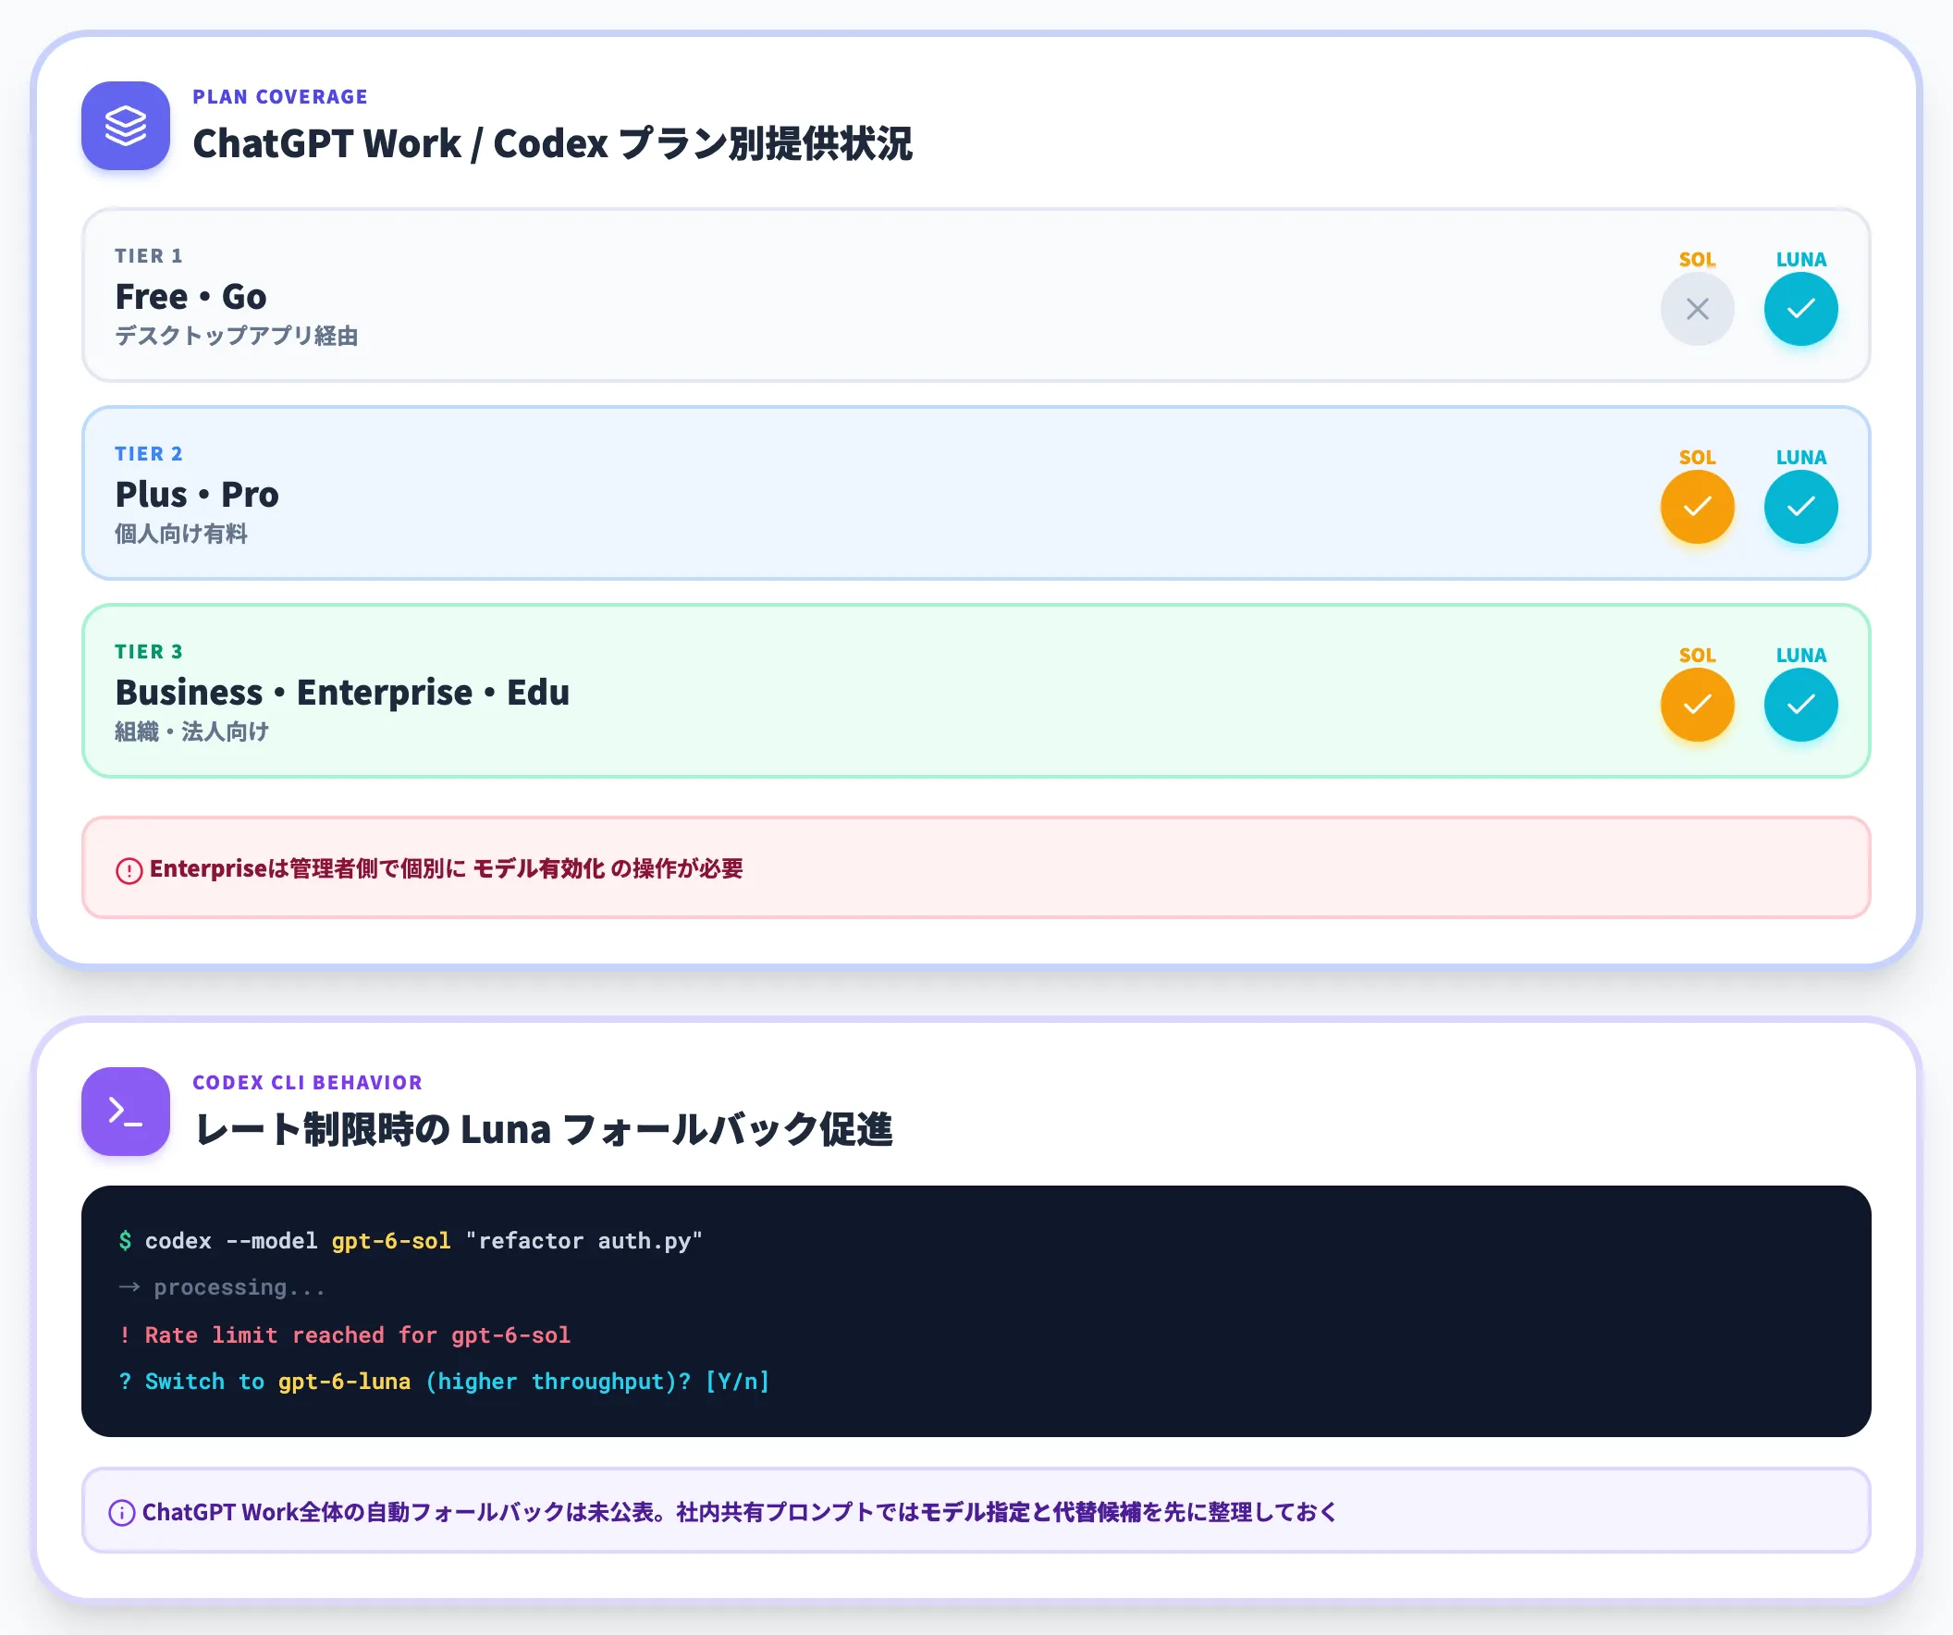Click SOL column label in Free • Go row
This screenshot has width=1953, height=1635.
tap(1697, 260)
